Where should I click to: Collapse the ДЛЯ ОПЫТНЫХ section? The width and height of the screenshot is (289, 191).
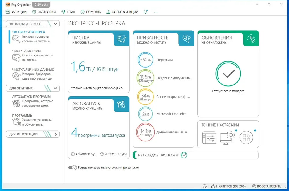coord(33,88)
